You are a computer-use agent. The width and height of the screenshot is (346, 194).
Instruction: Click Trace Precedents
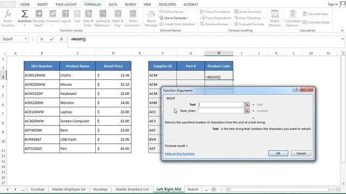click(x=215, y=12)
